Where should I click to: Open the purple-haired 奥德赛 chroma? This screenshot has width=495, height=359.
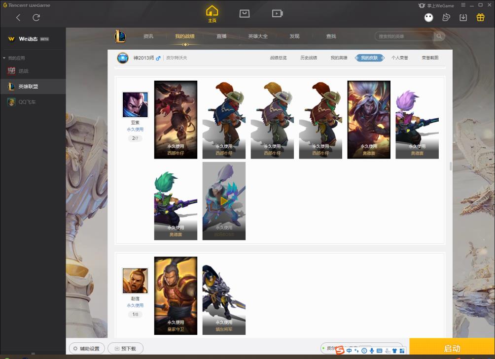(x=417, y=120)
